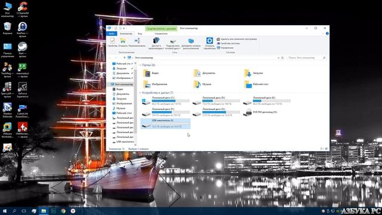Open the quick access toolbar customize dropdown
Image resolution: width=382 pixels, height=215 pixels.
(x=124, y=29)
